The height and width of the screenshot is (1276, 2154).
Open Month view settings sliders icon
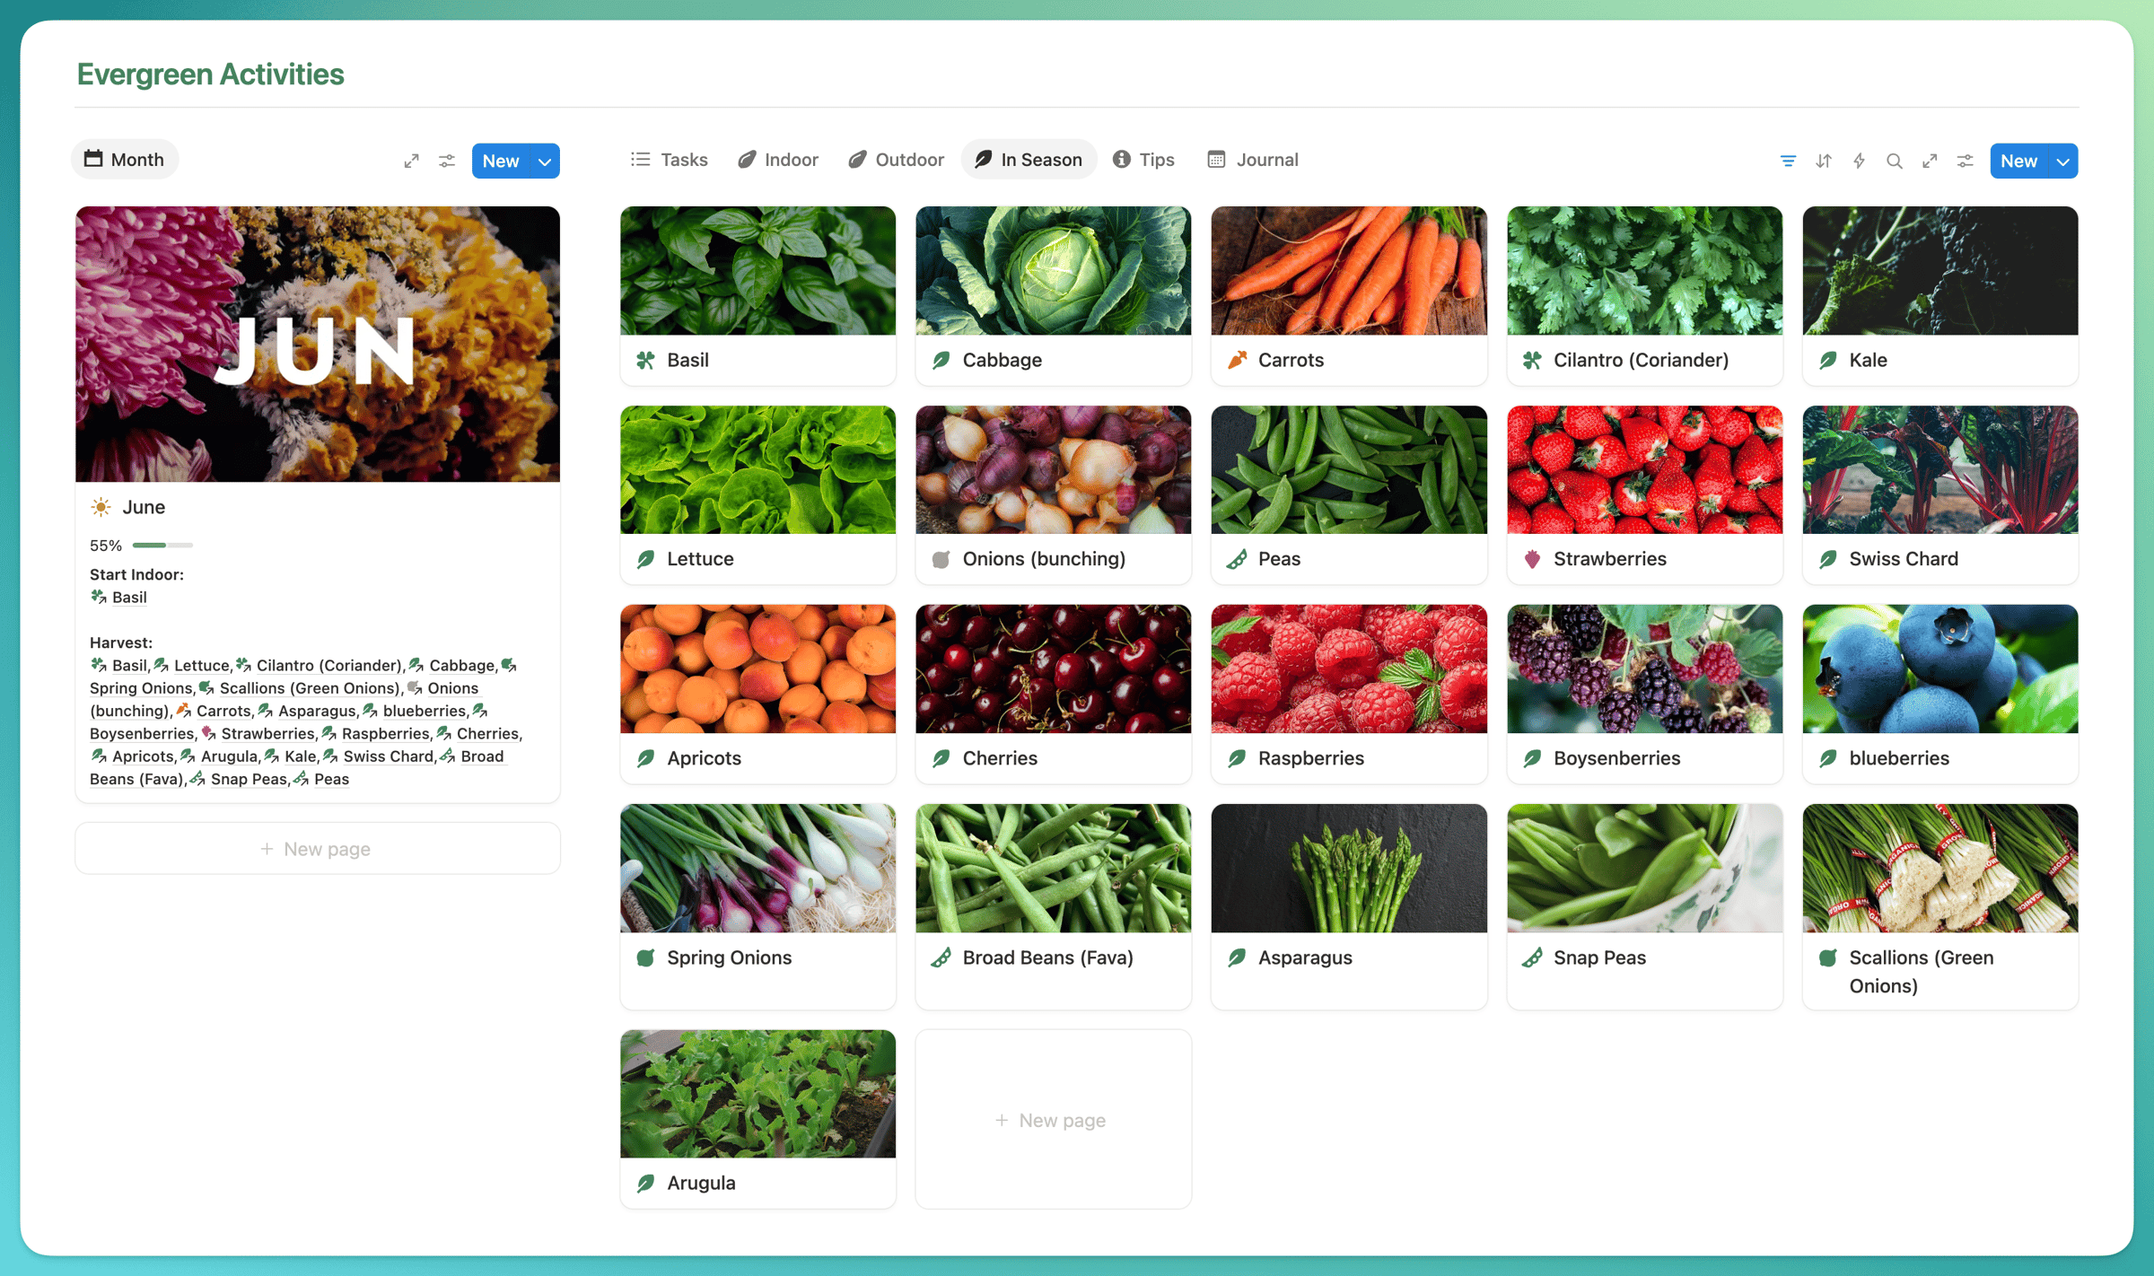(447, 161)
